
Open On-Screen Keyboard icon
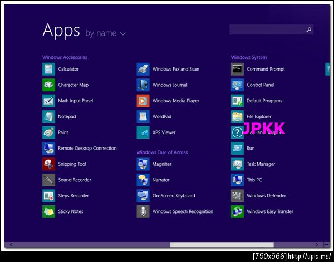point(143,196)
